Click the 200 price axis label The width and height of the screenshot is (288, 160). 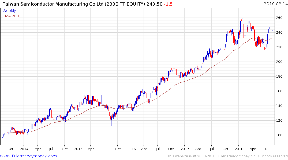click(x=279, y=62)
